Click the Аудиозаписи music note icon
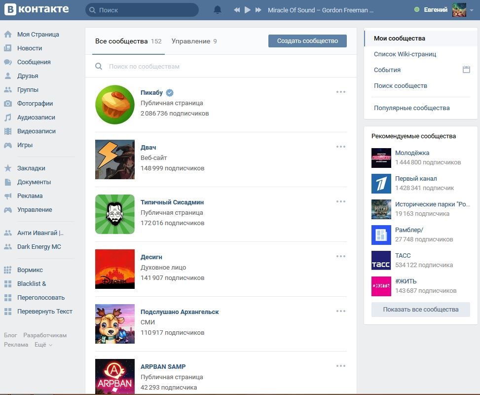This screenshot has width=480, height=395. [8, 118]
